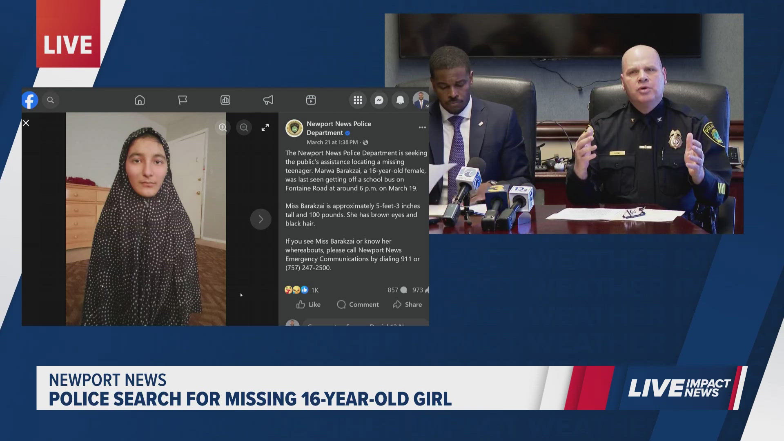Open Messenger chat icon

pos(379,100)
